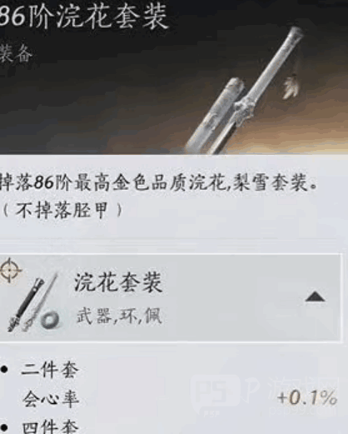Click the crosshair target icon on set card

pos(10,270)
